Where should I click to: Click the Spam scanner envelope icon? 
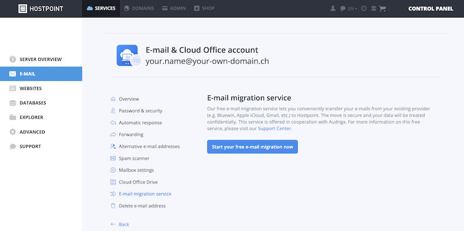113,158
